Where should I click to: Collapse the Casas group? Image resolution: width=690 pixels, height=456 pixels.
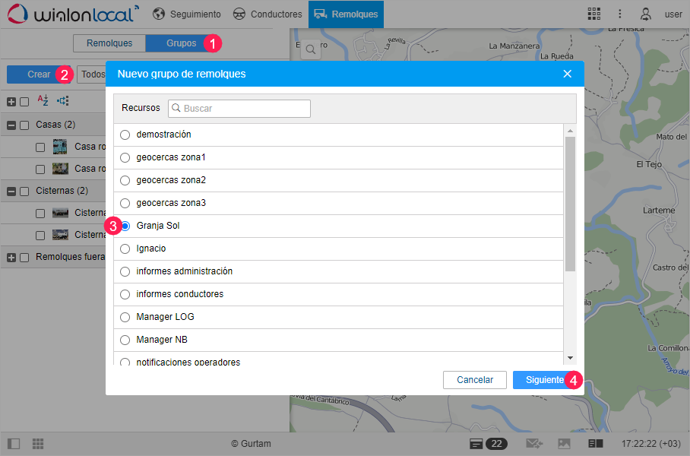click(x=11, y=125)
